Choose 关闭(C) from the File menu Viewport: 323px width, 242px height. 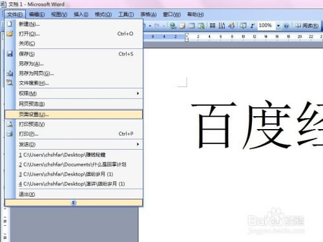pyautogui.click(x=74, y=43)
